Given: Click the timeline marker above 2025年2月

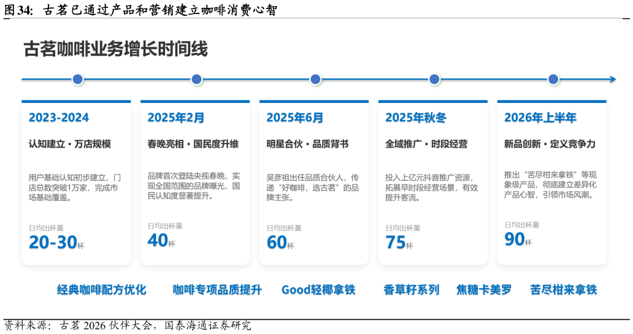Looking at the screenshot, I should click(x=197, y=80).
